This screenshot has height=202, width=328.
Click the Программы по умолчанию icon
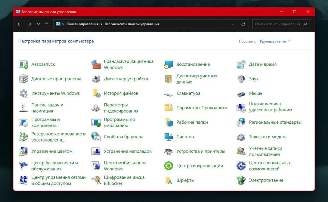pos(96,122)
